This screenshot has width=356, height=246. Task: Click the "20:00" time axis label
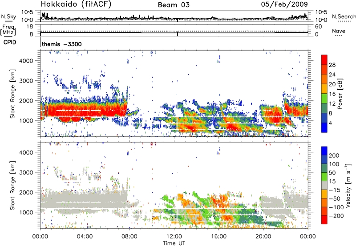263,237
